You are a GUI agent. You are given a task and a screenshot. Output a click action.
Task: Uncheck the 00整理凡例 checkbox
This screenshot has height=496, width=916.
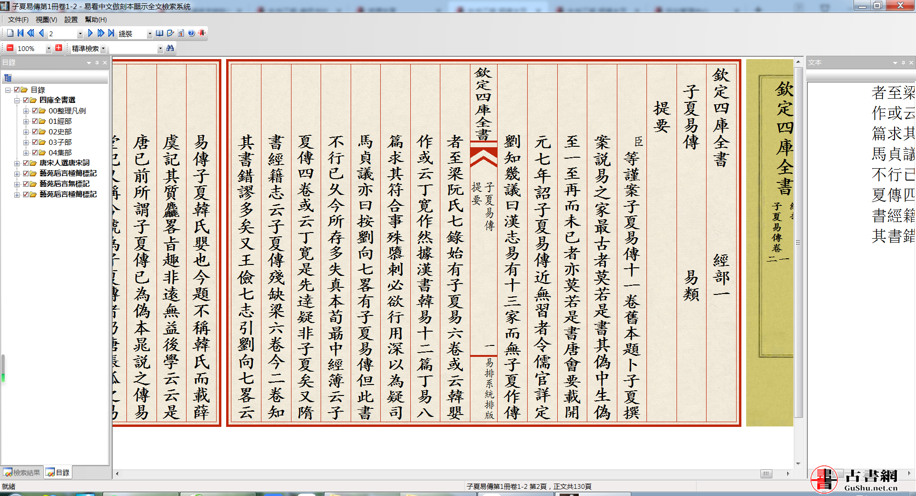pyautogui.click(x=35, y=111)
